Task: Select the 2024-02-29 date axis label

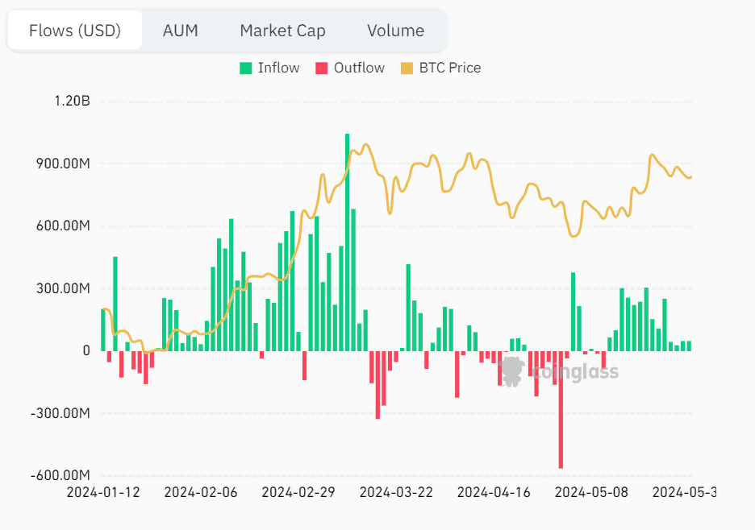Action: (x=298, y=492)
